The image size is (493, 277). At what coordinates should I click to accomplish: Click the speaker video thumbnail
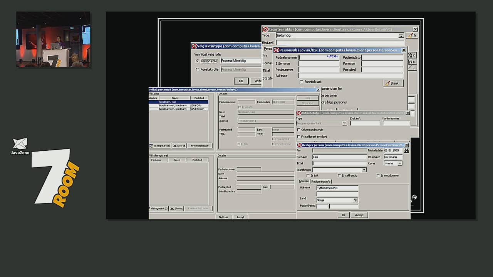tap(53, 40)
